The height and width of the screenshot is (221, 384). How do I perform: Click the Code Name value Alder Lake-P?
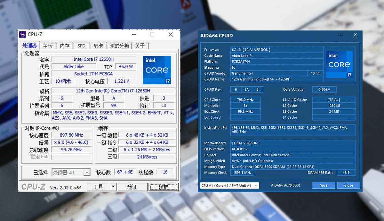click(x=276, y=55)
